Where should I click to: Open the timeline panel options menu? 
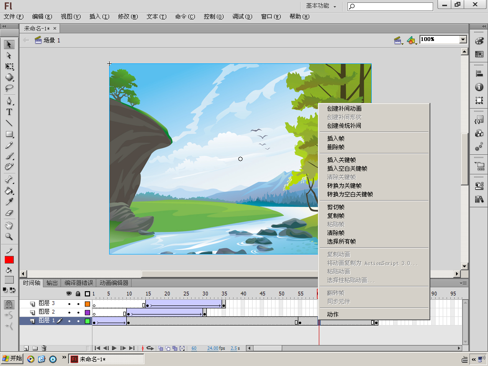(464, 283)
